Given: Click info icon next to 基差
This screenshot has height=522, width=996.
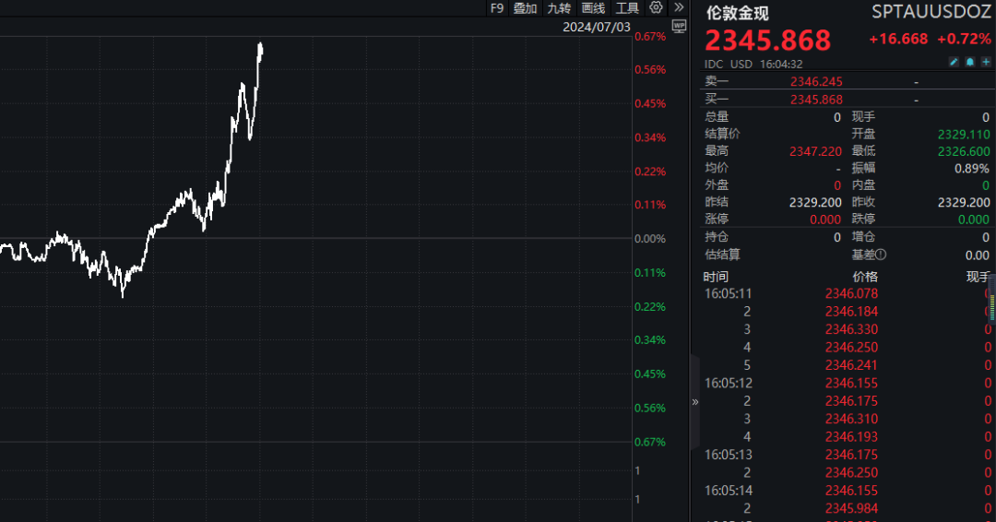Looking at the screenshot, I should tap(881, 255).
